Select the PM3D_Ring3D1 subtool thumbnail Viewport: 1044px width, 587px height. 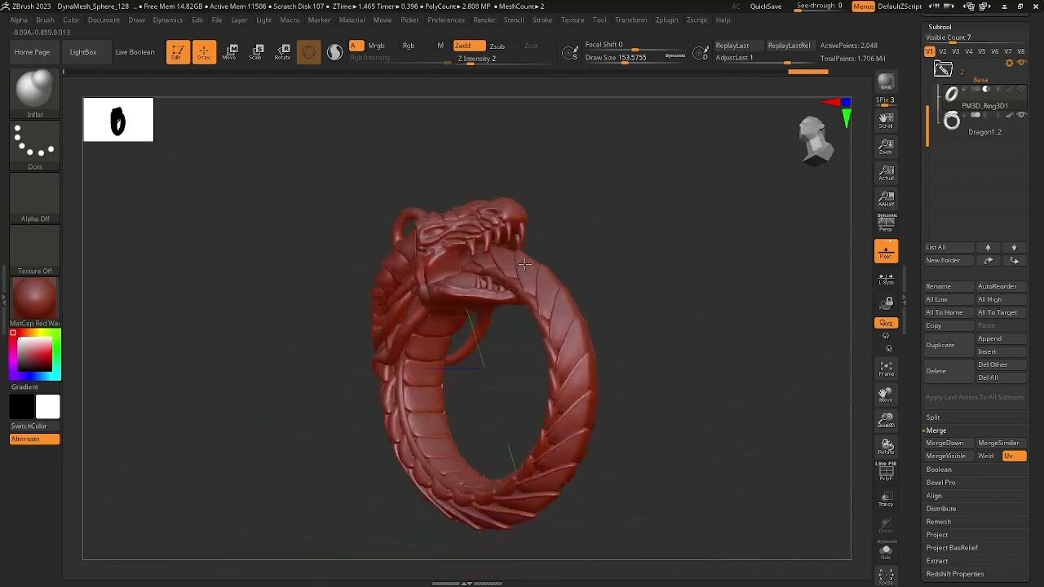[x=952, y=95]
